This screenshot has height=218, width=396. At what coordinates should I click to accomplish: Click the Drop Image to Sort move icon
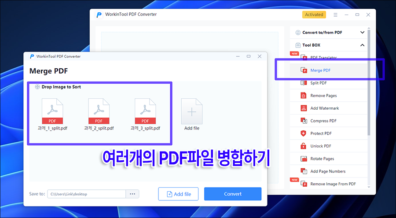[37, 87]
